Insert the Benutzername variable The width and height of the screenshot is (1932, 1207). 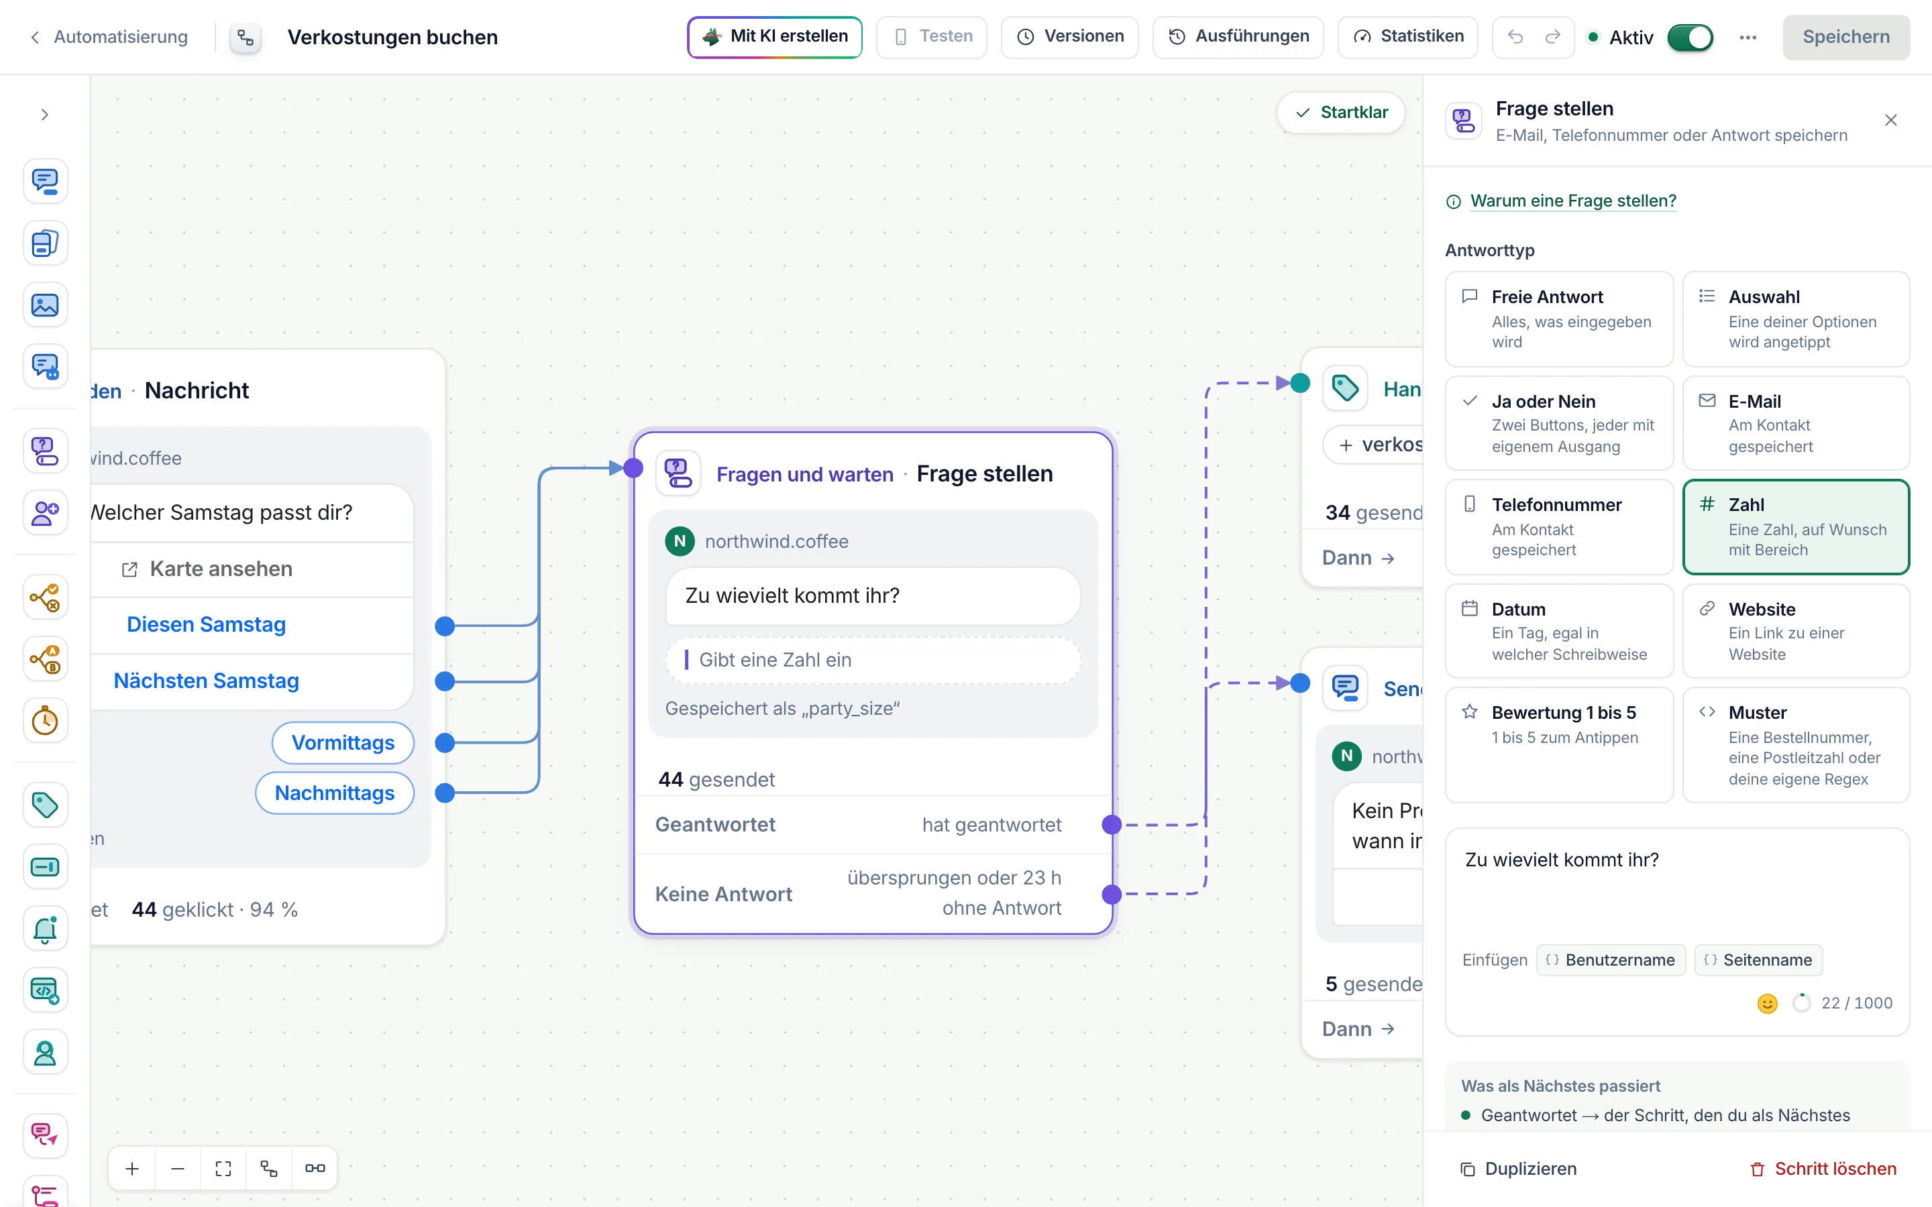point(1611,960)
